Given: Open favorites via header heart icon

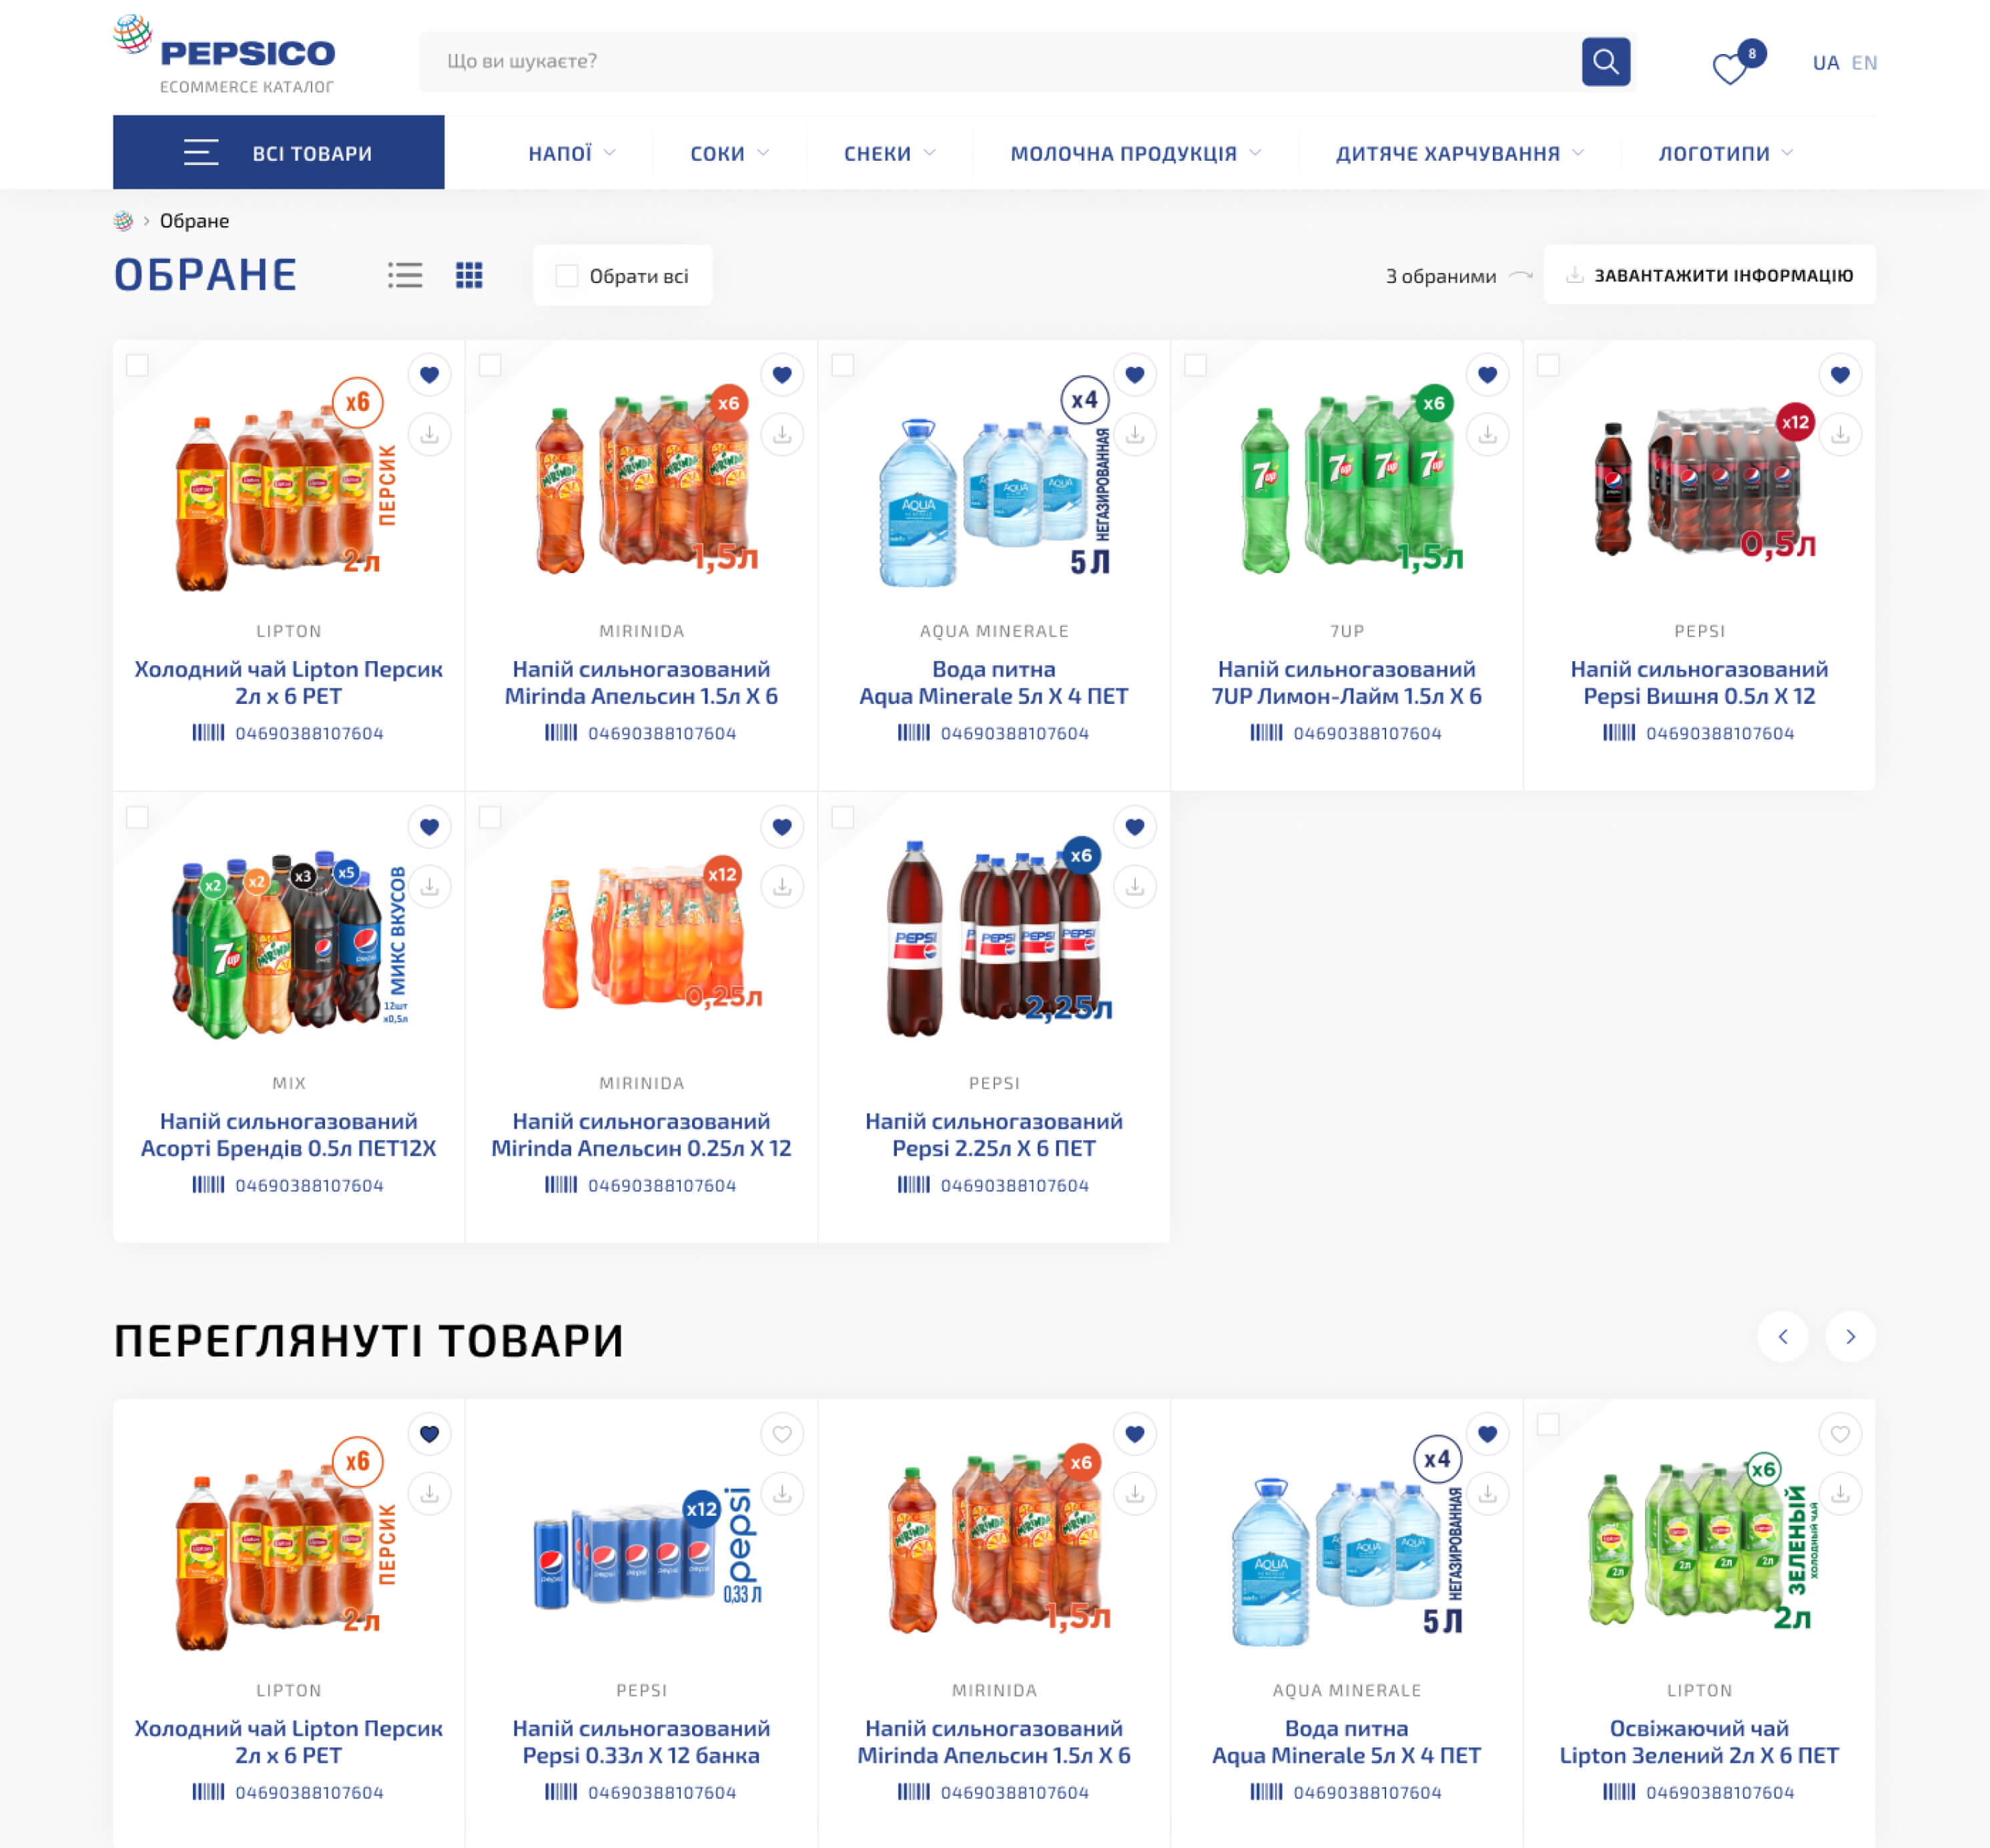Looking at the screenshot, I should click(1729, 68).
